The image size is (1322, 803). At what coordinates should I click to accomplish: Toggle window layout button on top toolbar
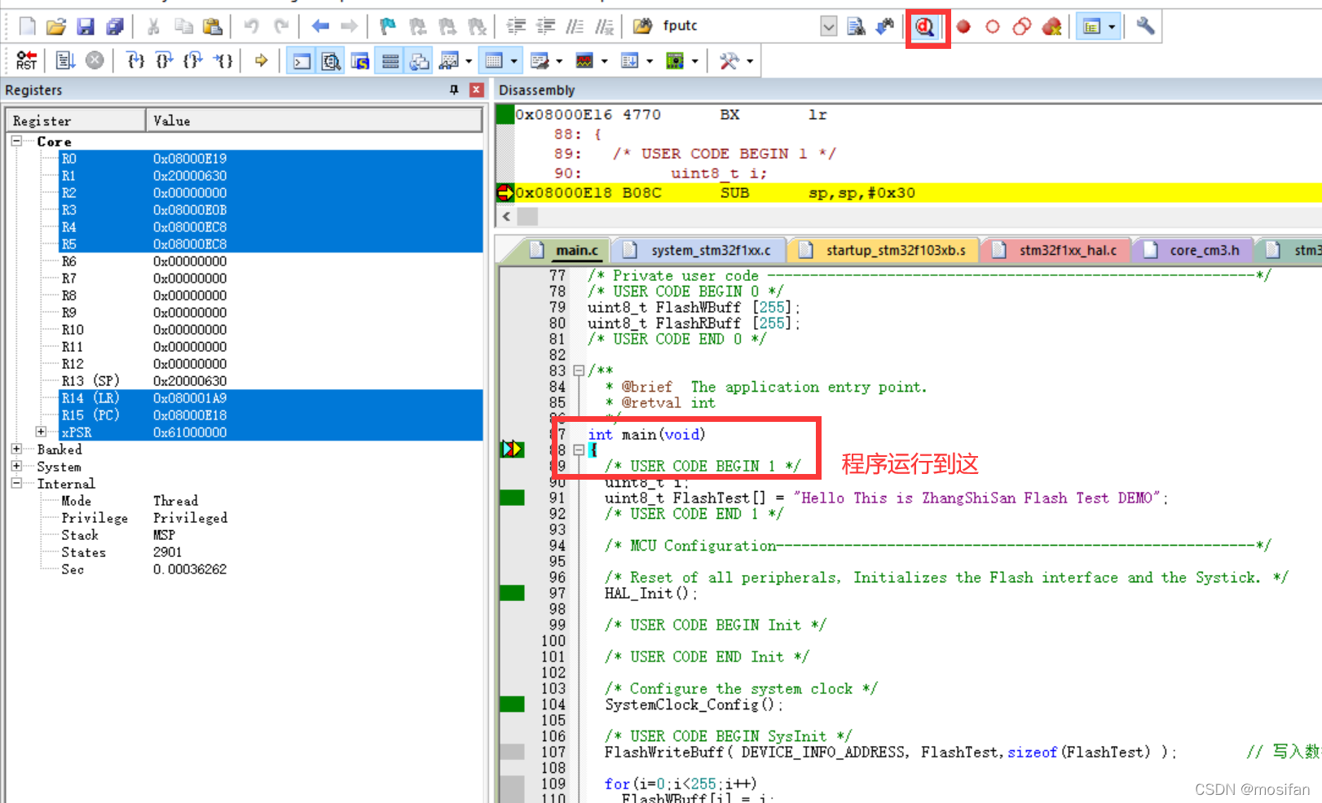tap(1091, 26)
